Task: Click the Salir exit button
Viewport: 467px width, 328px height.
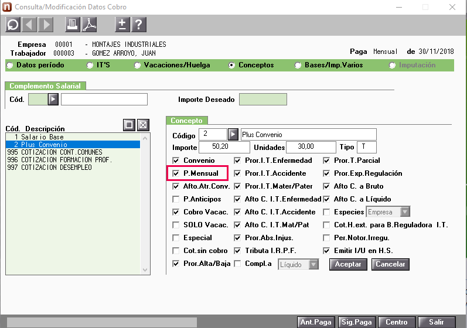Action: click(437, 322)
